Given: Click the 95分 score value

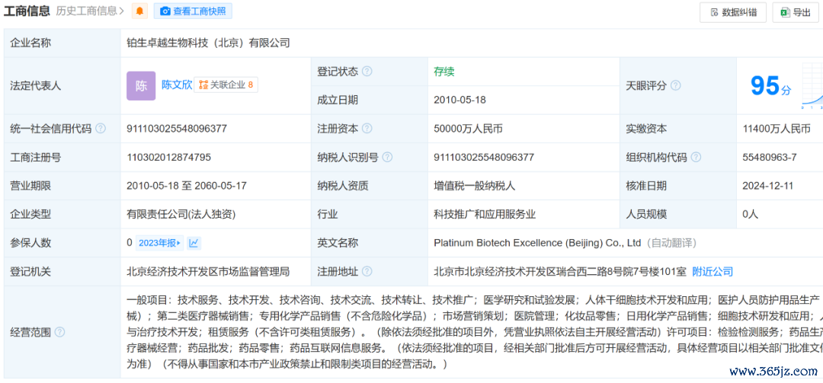Looking at the screenshot, I should click(x=770, y=86).
